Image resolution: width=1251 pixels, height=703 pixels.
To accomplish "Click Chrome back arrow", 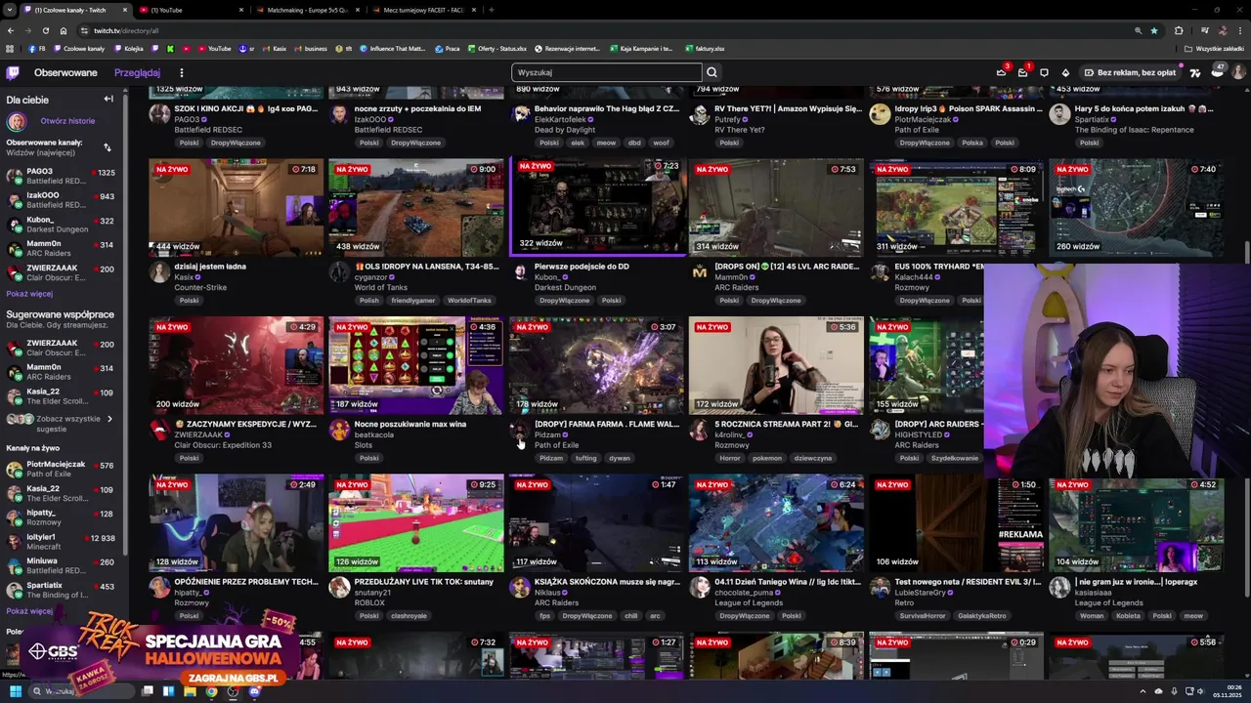I will 10,30.
